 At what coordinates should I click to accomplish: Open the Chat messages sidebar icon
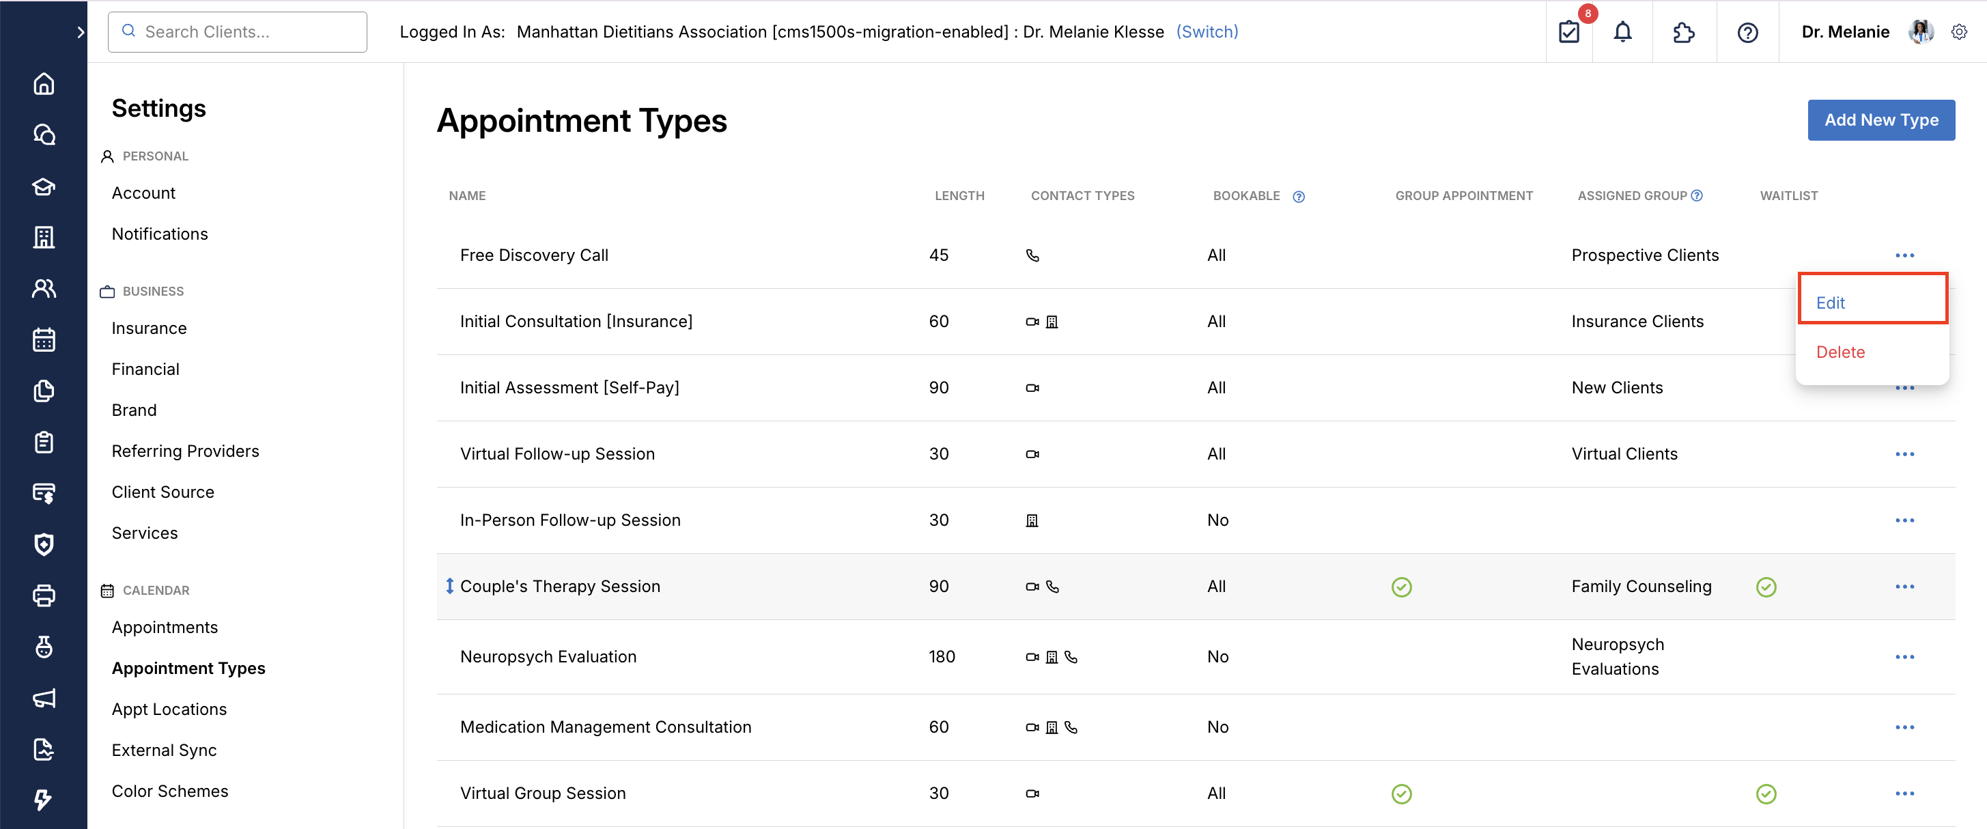[44, 135]
